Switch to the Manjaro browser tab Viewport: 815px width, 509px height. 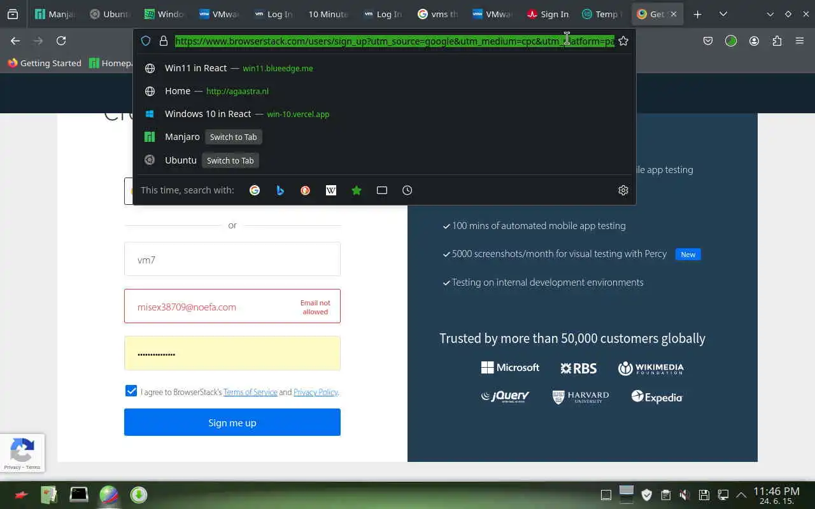[55, 14]
